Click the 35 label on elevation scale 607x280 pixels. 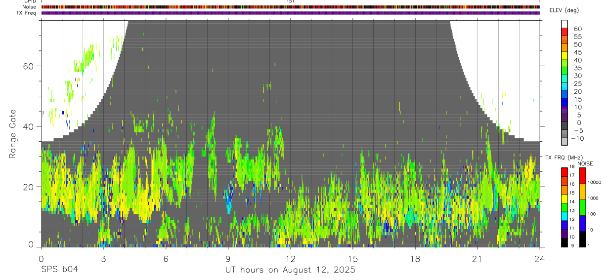577,68
